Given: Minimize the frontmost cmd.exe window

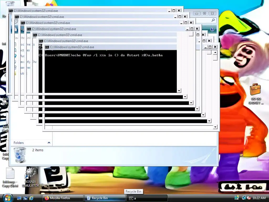Looking at the screenshot, I should (x=205, y=47).
